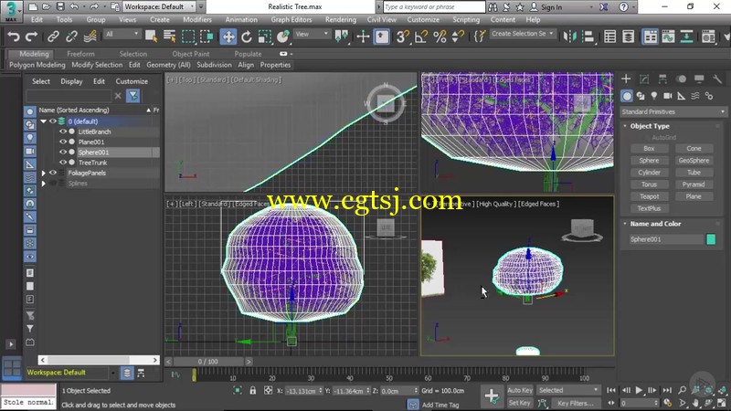Open Create Selection Set dropdown
Screen dimensions: 731x411
click(x=522, y=34)
